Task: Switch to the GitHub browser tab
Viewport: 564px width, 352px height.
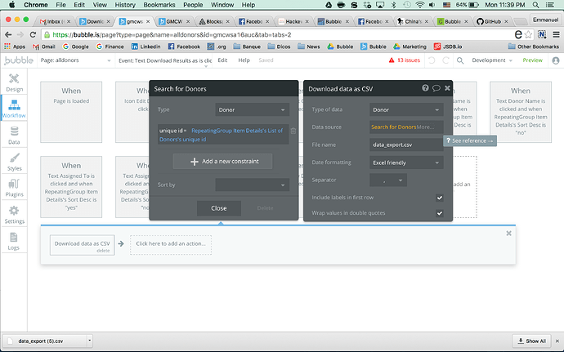Action: pyautogui.click(x=492, y=21)
